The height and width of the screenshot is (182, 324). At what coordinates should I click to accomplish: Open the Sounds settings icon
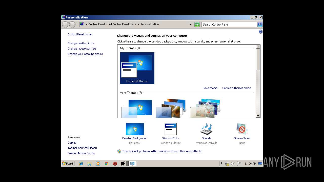(x=206, y=129)
